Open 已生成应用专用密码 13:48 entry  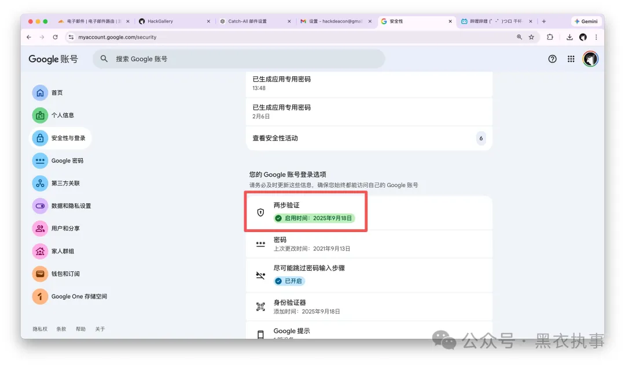coord(369,83)
